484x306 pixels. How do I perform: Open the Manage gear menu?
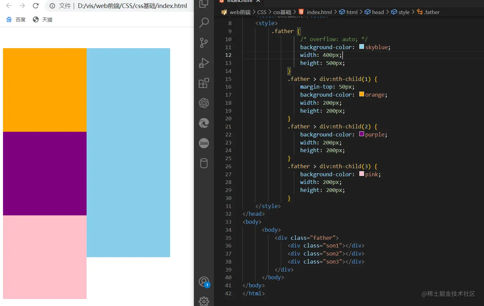204,301
